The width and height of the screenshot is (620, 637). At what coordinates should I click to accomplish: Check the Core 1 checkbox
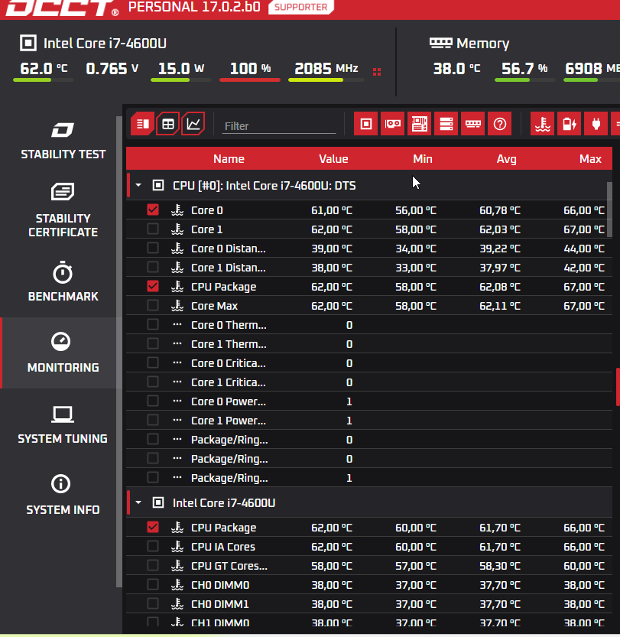[x=153, y=229]
